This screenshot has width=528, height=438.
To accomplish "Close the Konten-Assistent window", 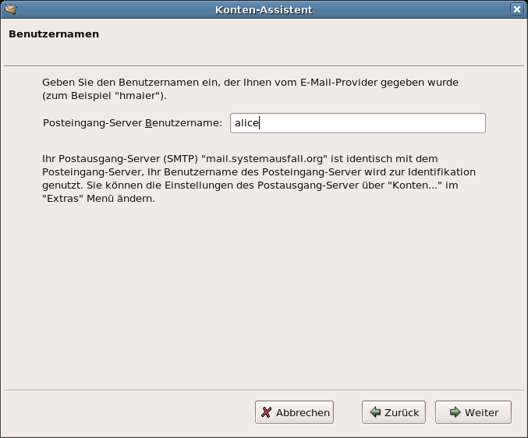I will [x=516, y=9].
